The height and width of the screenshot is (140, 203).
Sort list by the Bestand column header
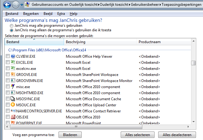34,42
